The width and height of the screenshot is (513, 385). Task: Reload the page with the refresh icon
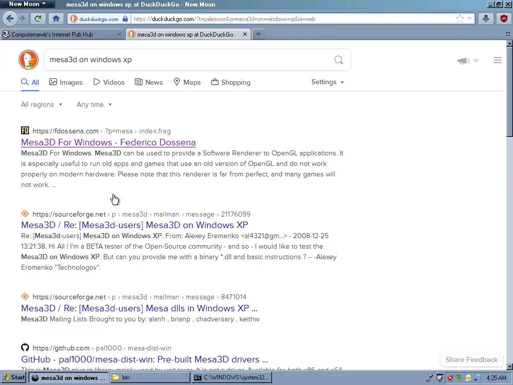(38, 19)
